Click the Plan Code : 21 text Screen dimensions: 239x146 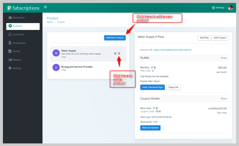(147, 71)
